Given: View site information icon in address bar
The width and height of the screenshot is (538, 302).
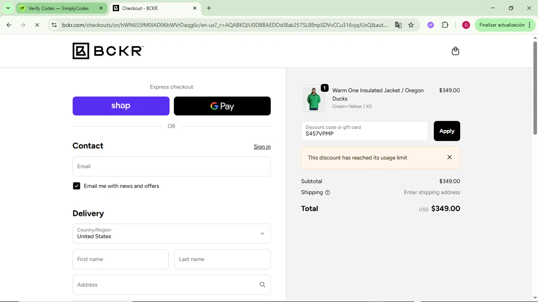Looking at the screenshot, I should (54, 25).
